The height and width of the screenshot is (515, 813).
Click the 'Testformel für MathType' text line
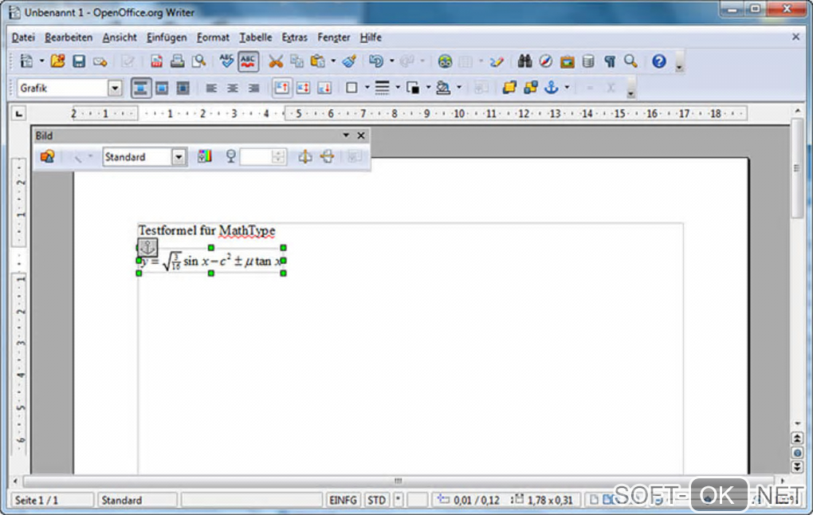(x=206, y=230)
